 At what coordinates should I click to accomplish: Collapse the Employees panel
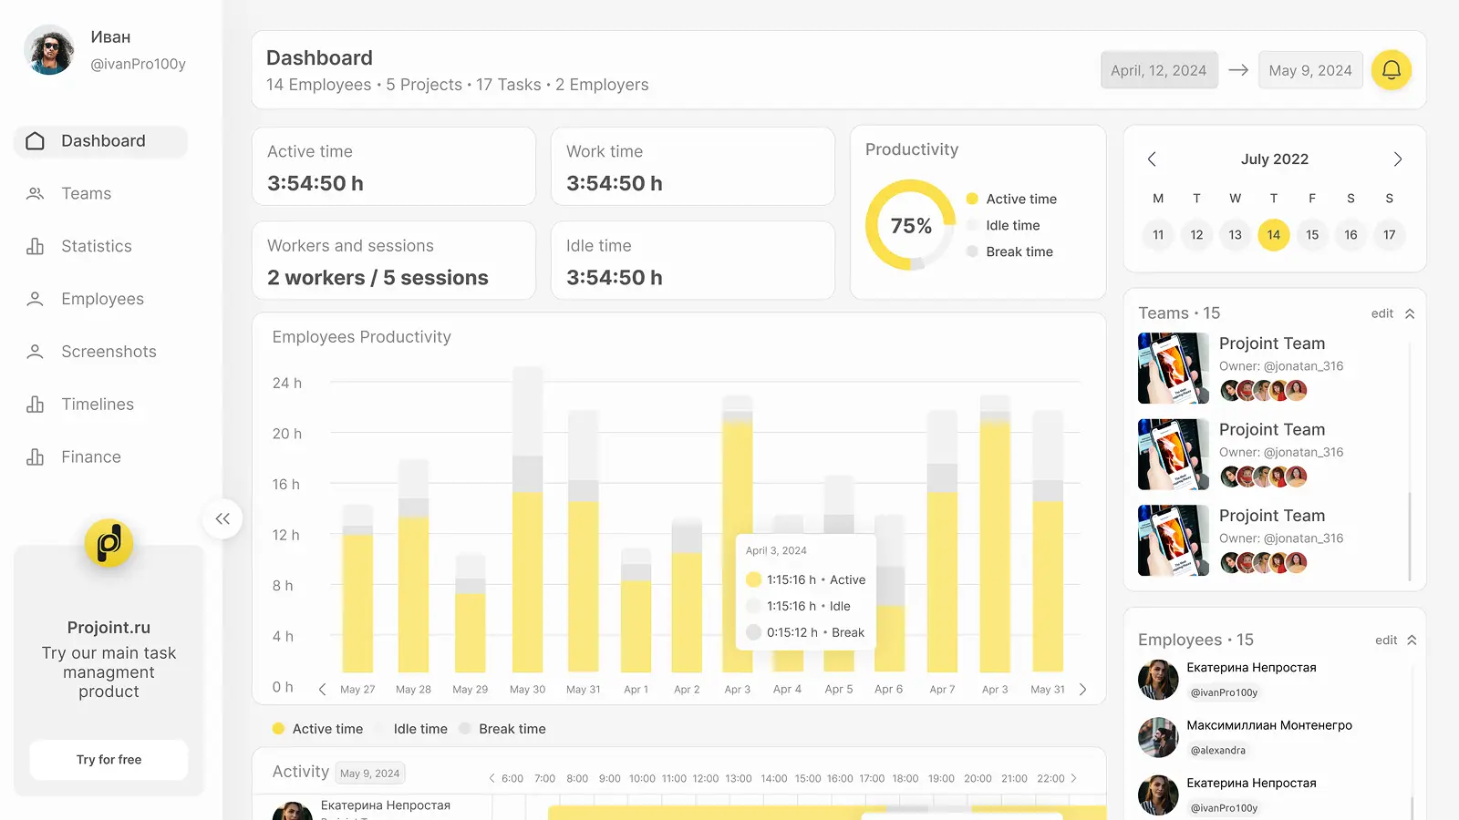(x=1412, y=641)
